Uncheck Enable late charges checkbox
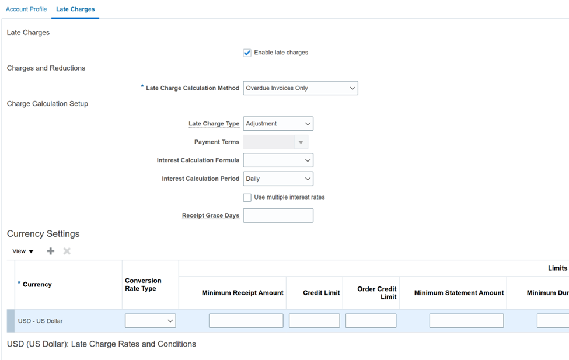The height and width of the screenshot is (360, 569). tap(247, 53)
